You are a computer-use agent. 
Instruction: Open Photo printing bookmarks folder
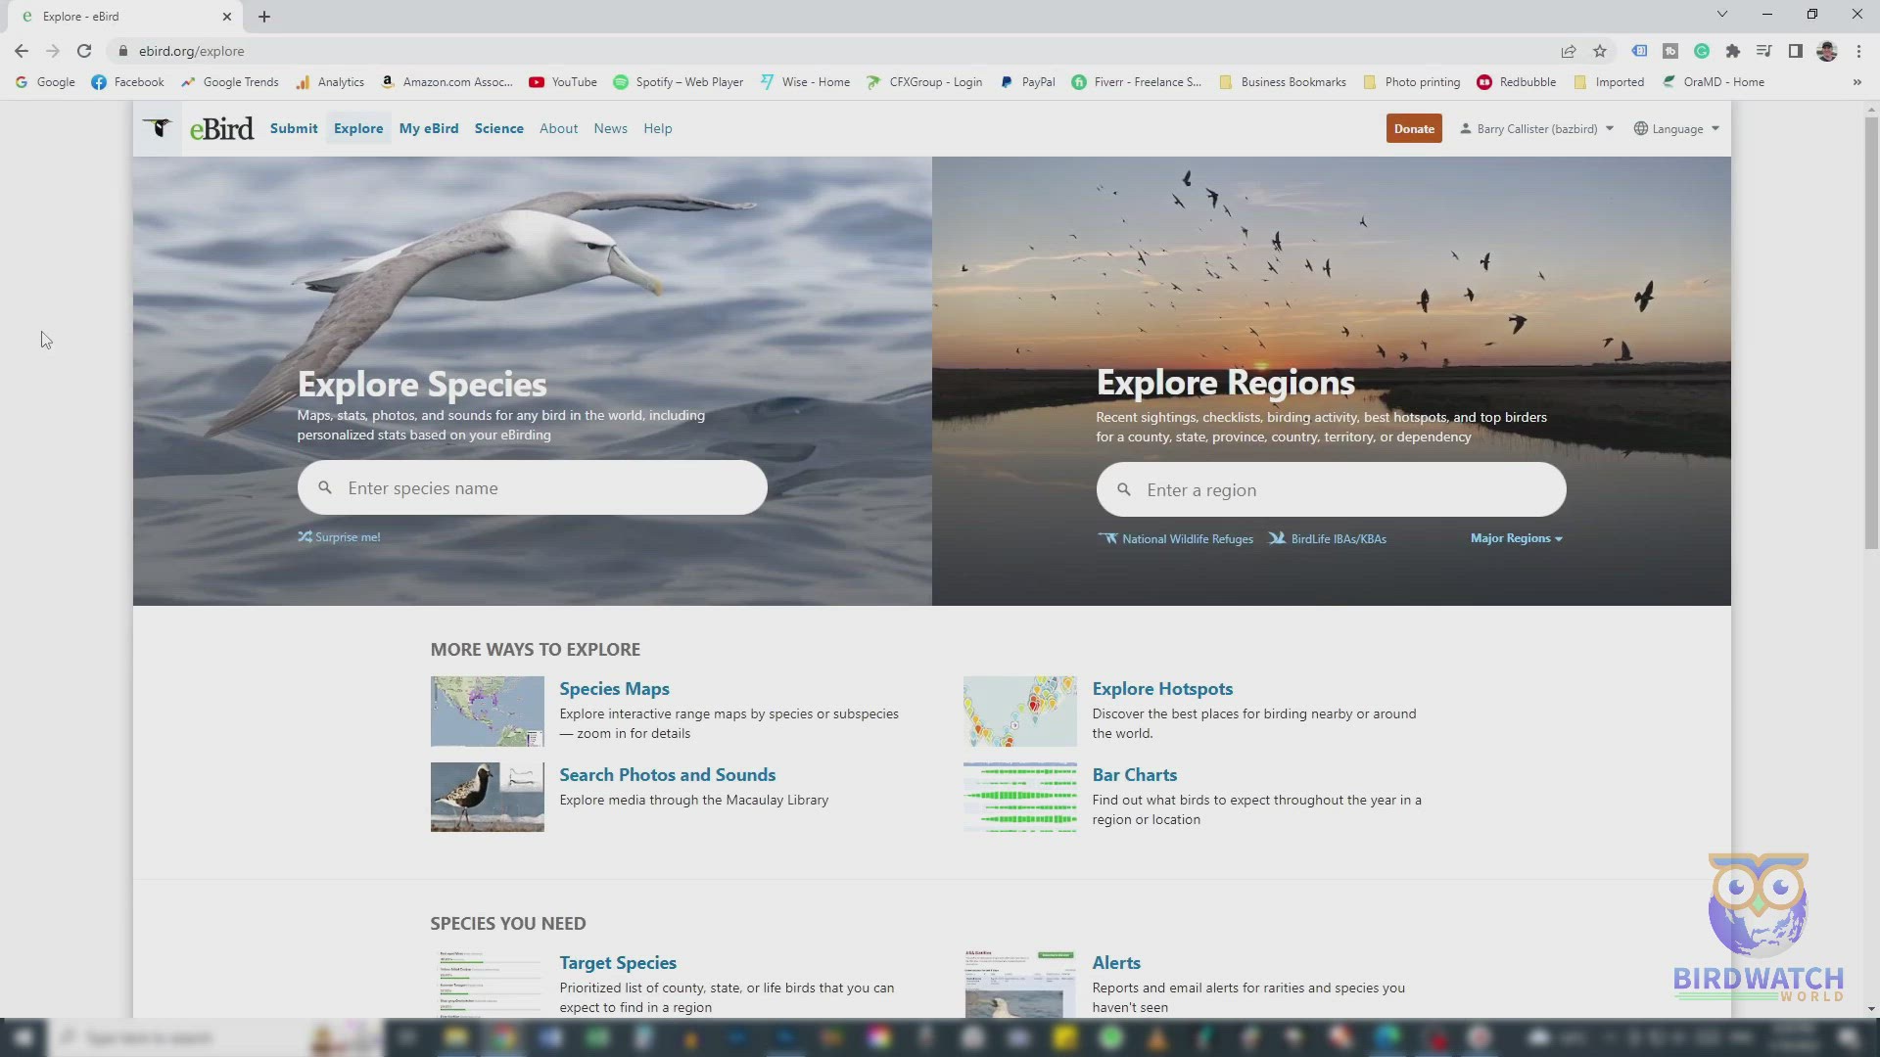click(x=1412, y=82)
